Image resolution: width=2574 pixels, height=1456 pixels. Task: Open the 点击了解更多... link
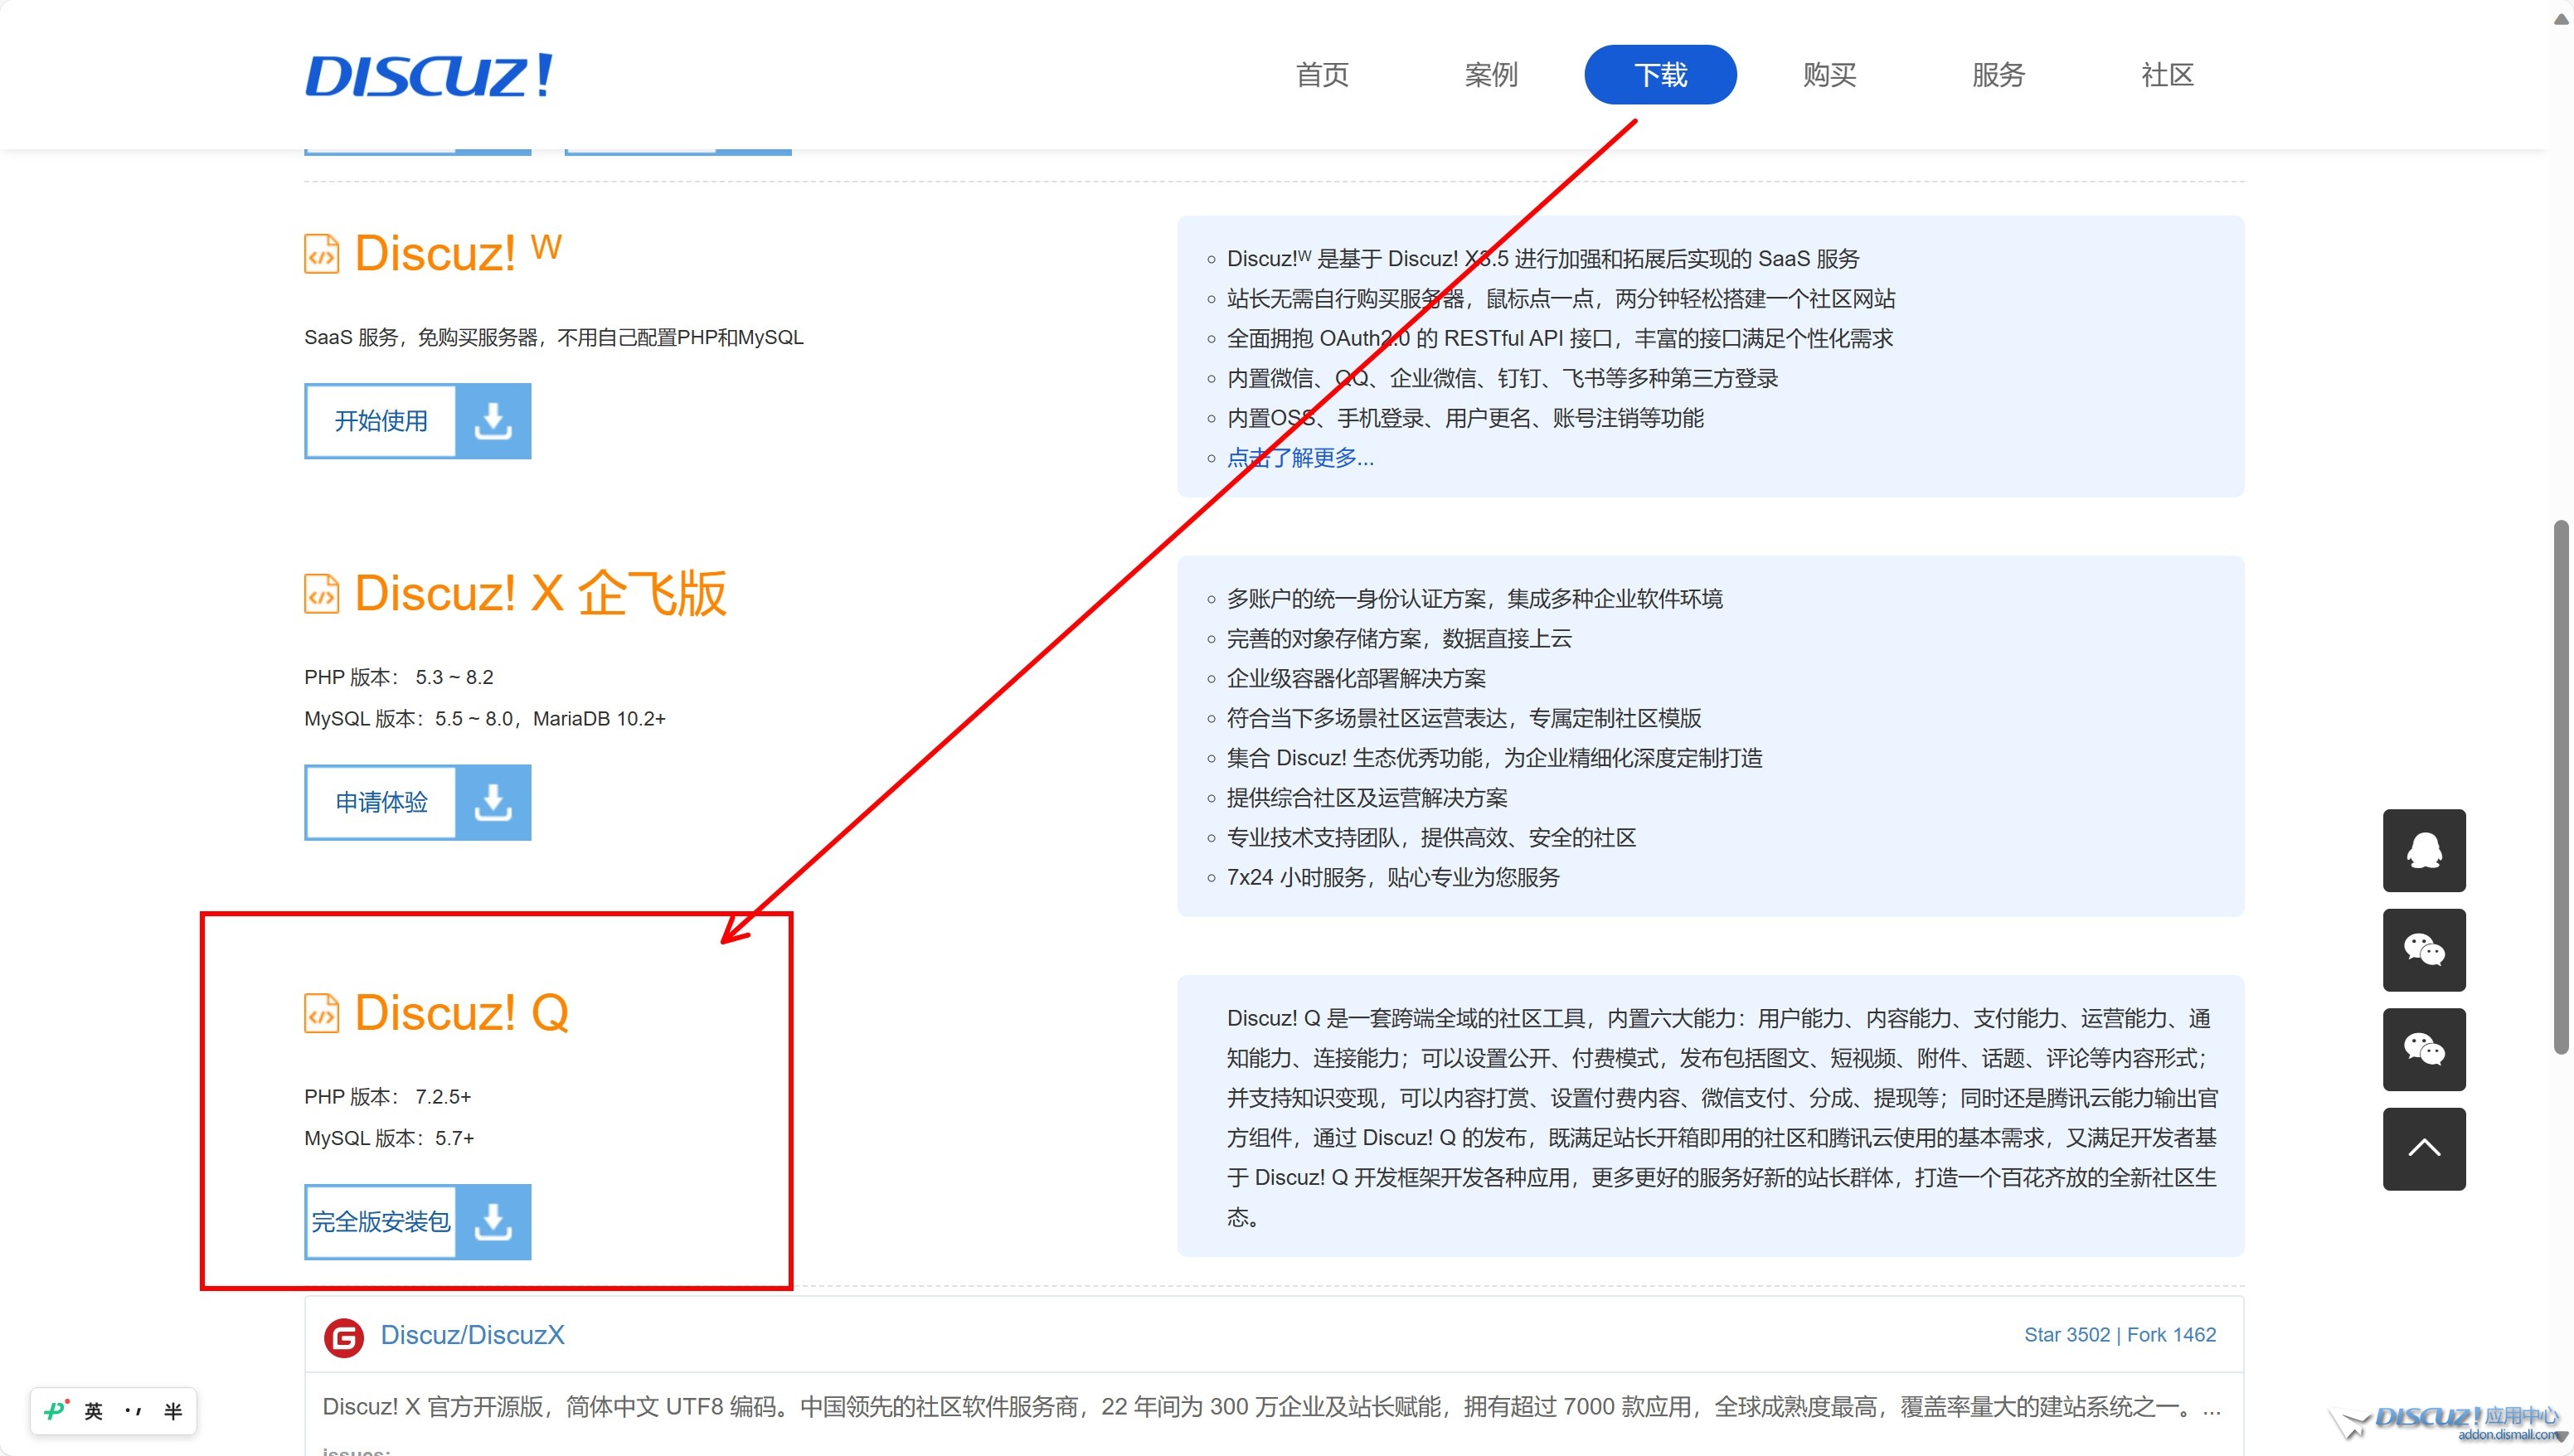click(1300, 458)
